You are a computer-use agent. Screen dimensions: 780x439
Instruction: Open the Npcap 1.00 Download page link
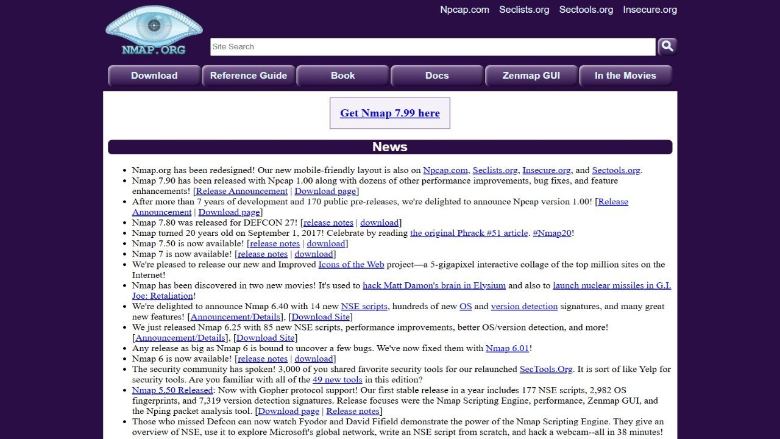pos(229,212)
